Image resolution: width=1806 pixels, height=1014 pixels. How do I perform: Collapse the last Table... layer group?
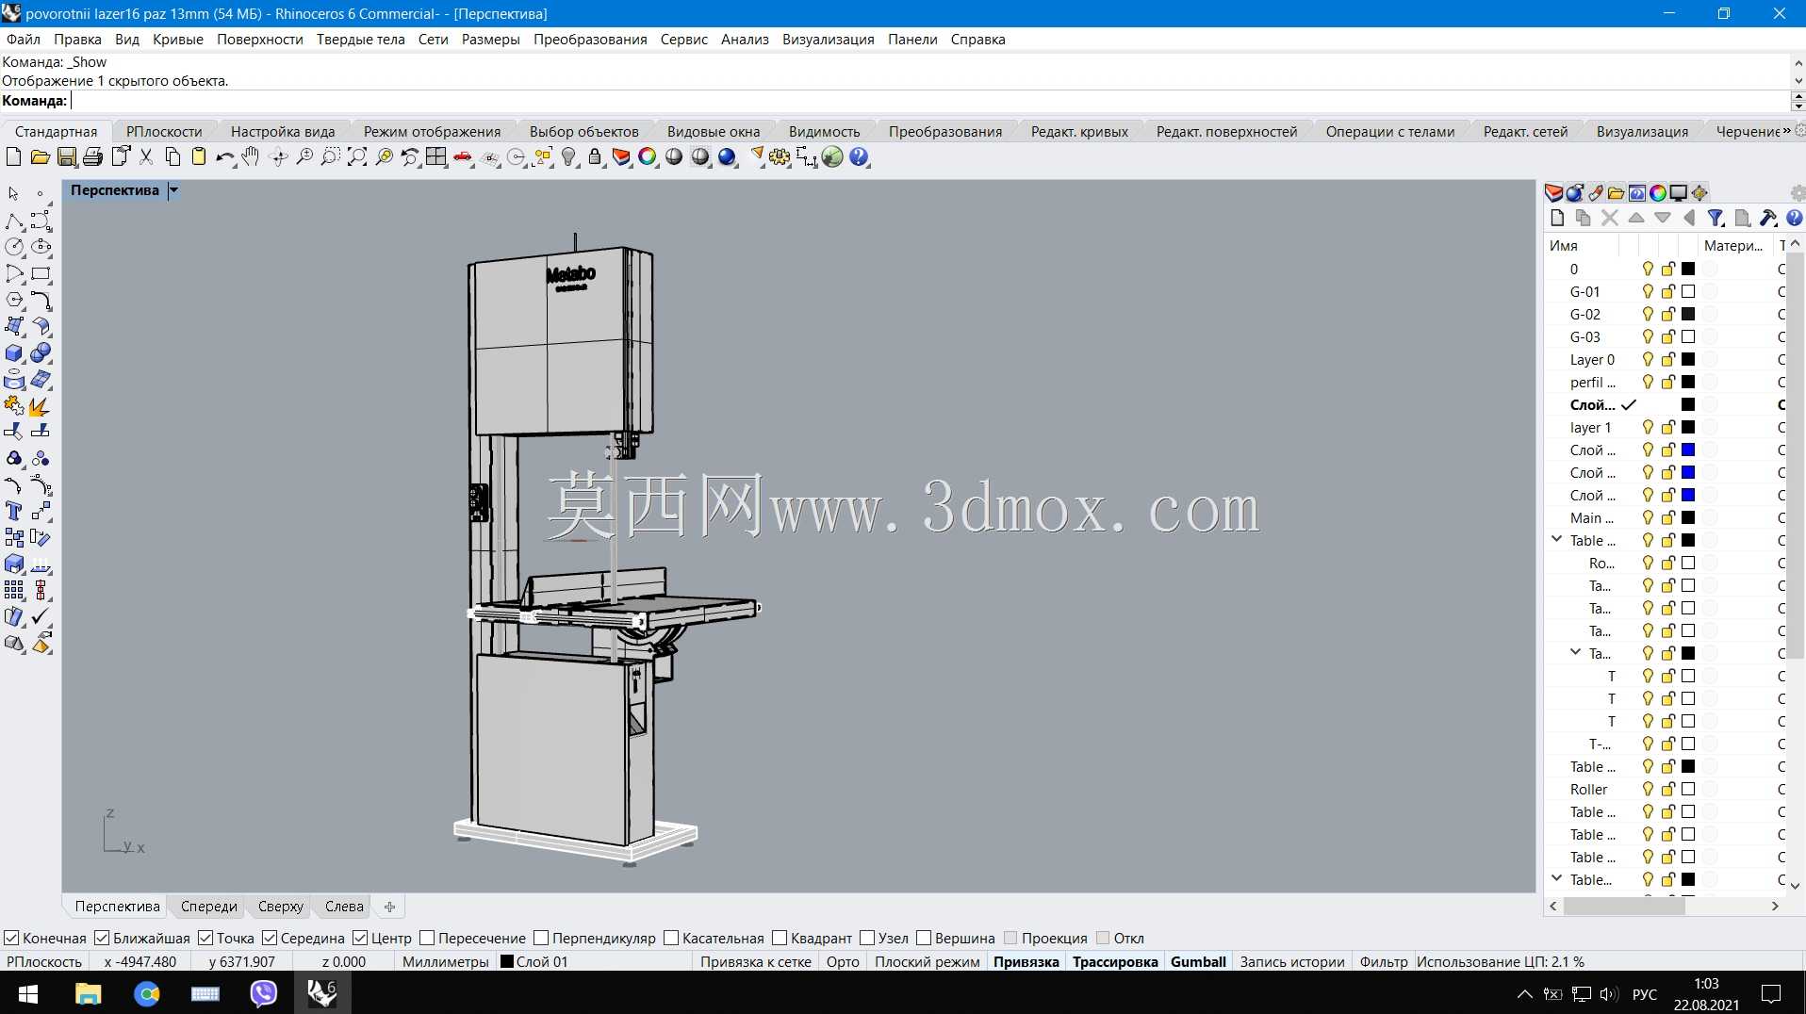[x=1556, y=878]
